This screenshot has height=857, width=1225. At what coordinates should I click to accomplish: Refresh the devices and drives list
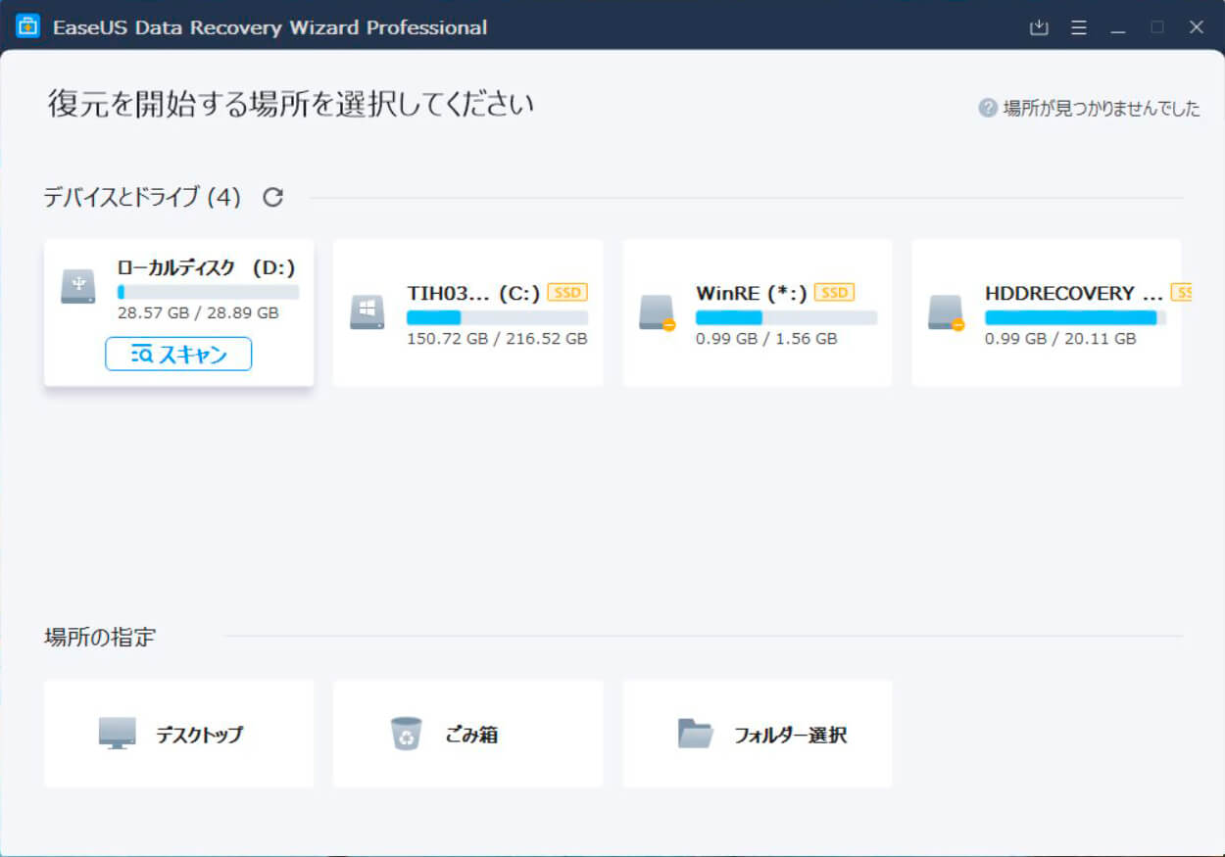(x=272, y=196)
